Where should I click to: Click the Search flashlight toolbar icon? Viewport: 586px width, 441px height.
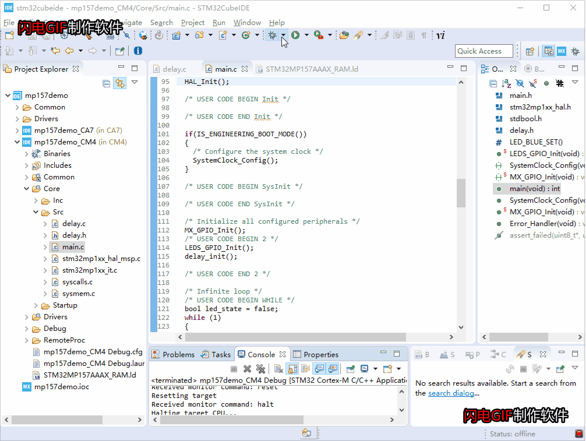[358, 35]
